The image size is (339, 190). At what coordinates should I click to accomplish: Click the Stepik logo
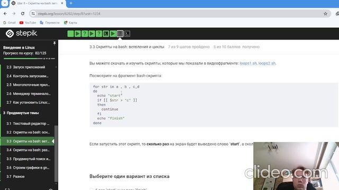pyautogui.click(x=21, y=33)
